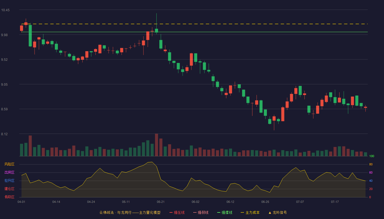Image resolution: width=384 pixels, height=219 pixels.
Task: Toggle the 龙吟信号 legend series
Action: coord(277,212)
